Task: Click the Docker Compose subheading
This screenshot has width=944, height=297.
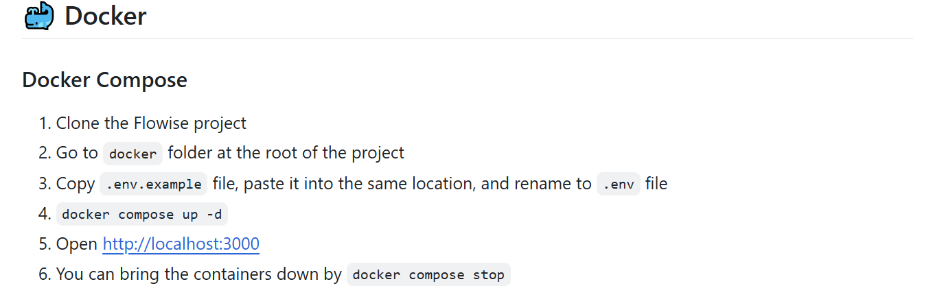Action: (x=104, y=80)
